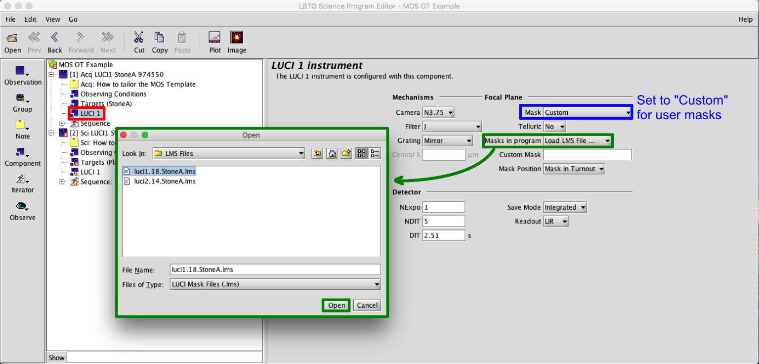Collapse the Sci LUCI1 observation
759x364 pixels.
coord(52,133)
